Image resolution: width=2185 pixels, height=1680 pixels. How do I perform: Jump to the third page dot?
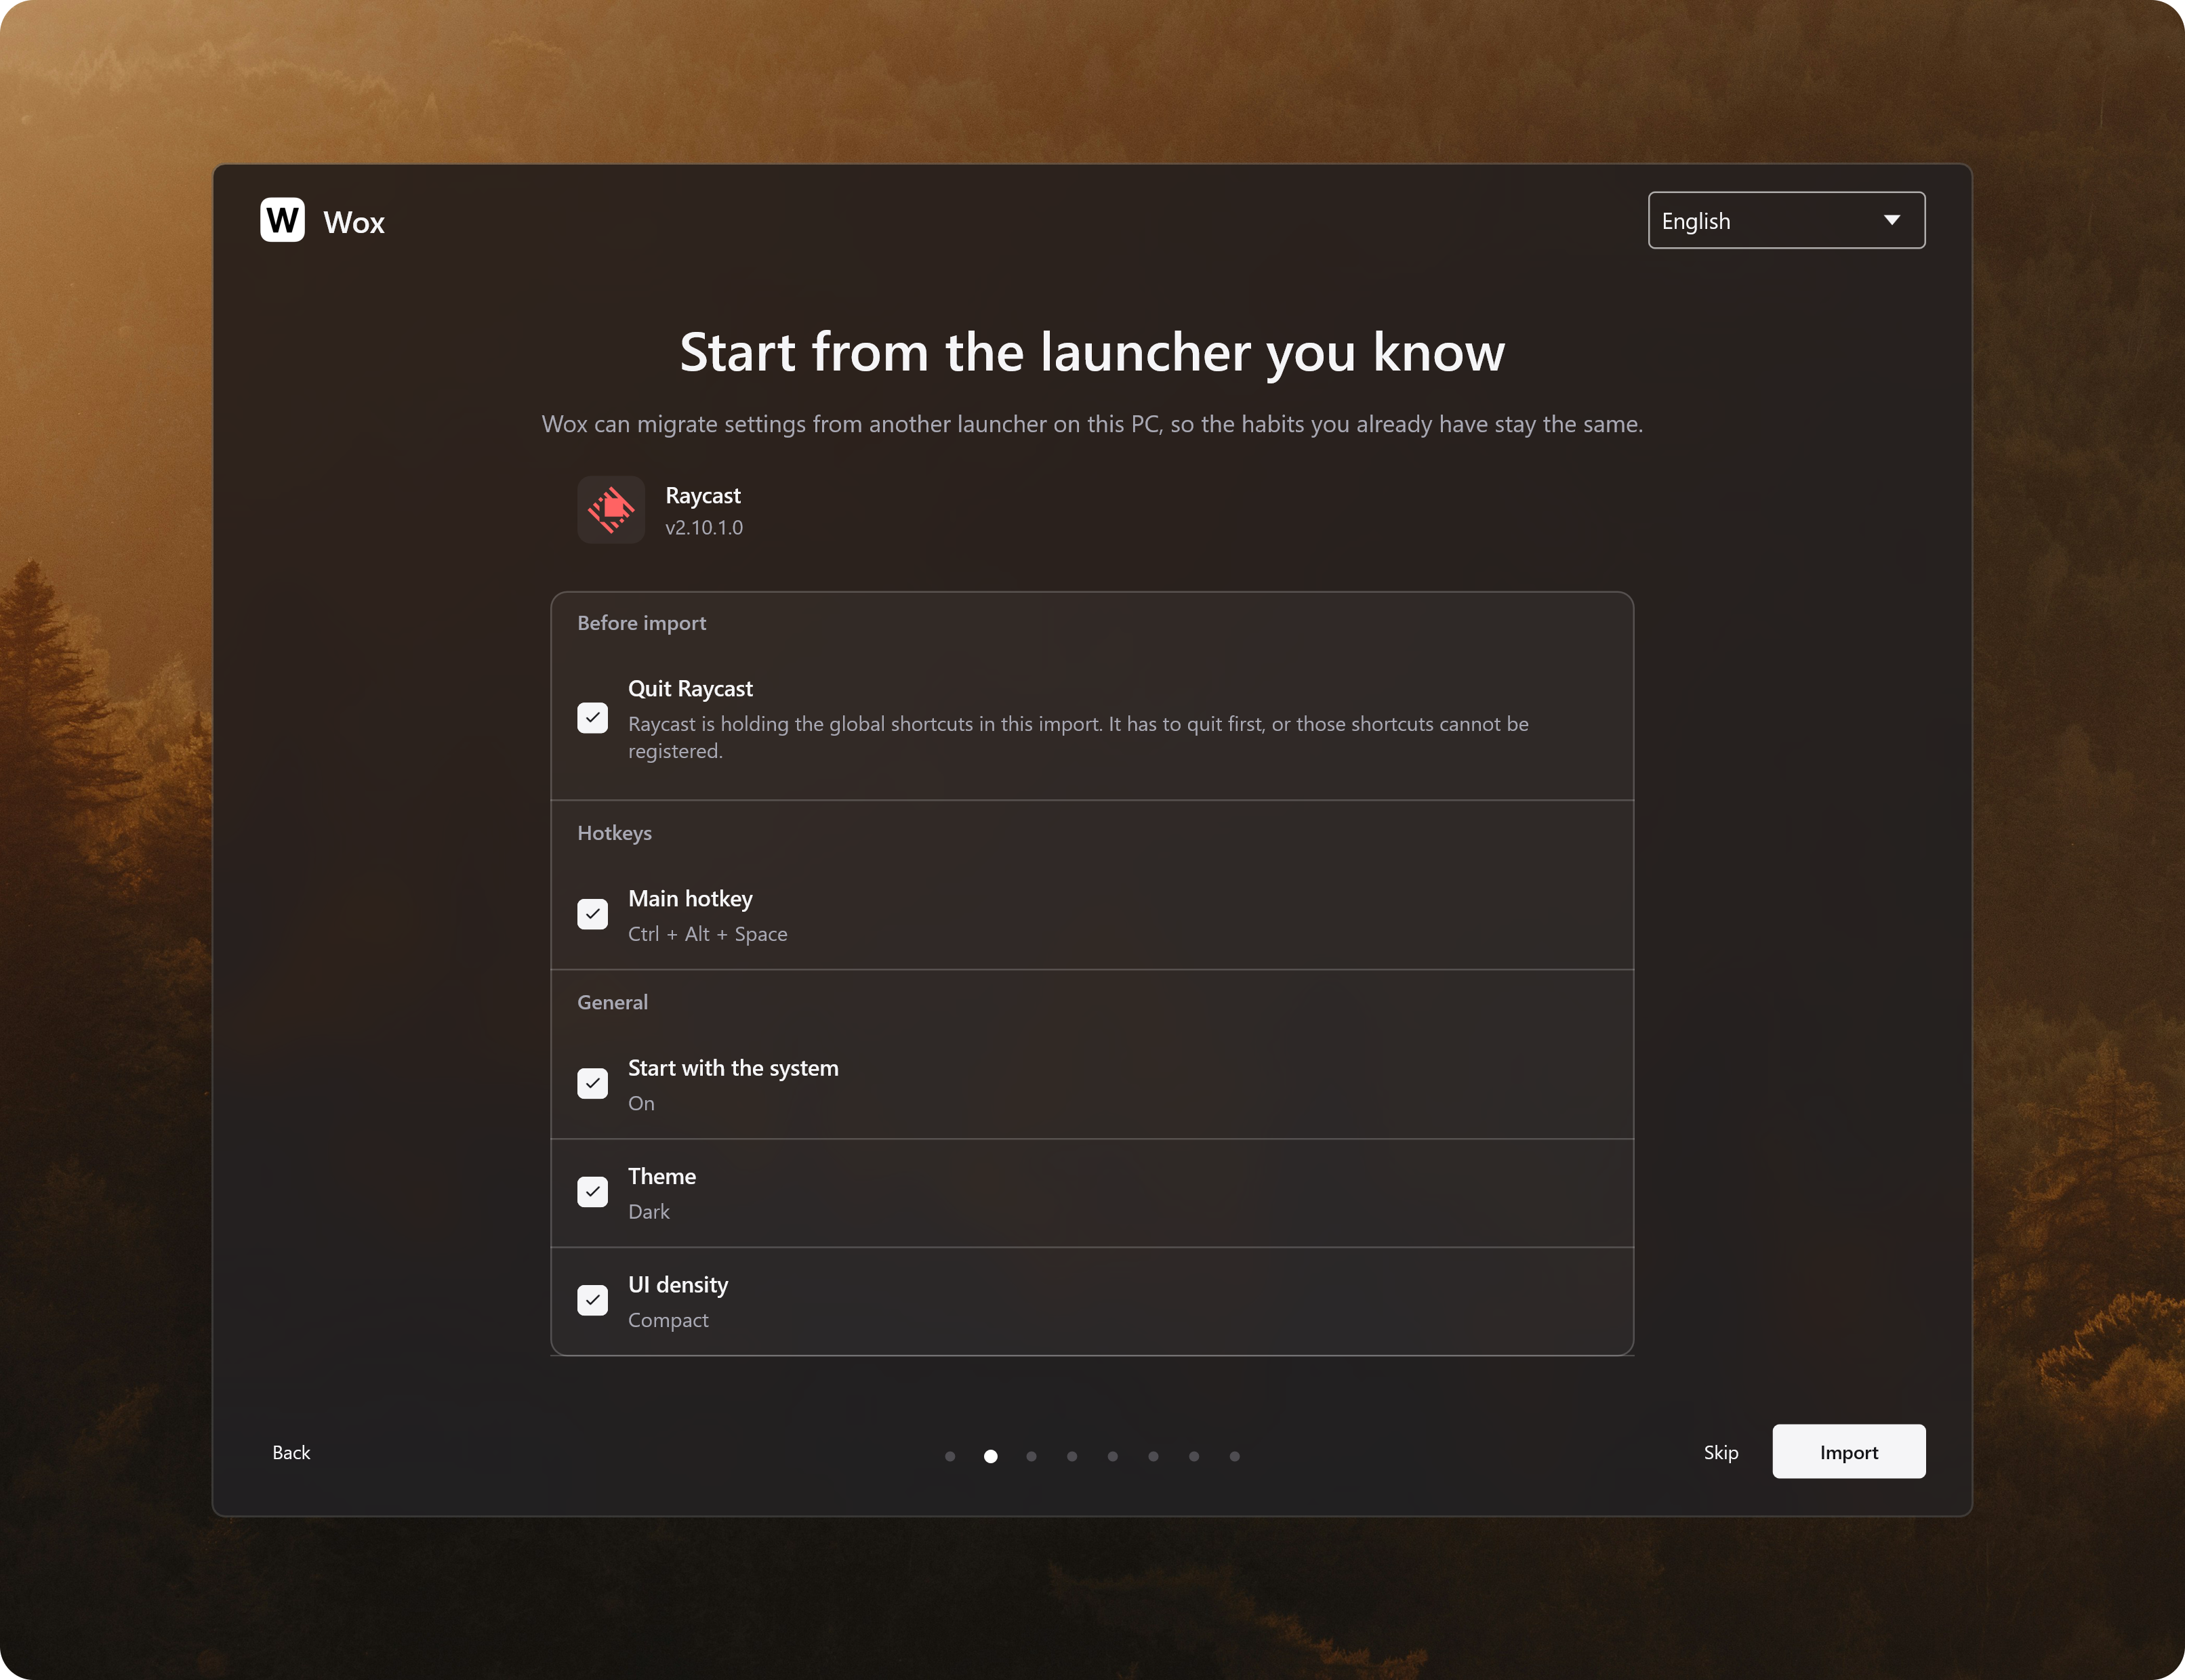coord(1032,1456)
